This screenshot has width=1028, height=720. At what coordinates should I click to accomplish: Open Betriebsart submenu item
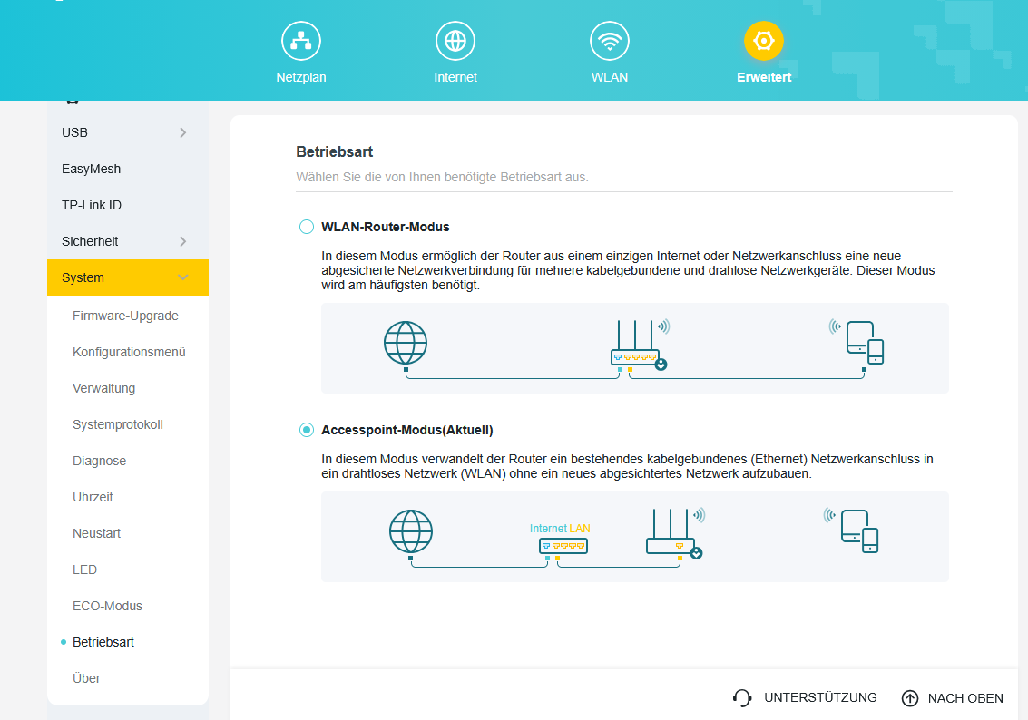point(103,642)
